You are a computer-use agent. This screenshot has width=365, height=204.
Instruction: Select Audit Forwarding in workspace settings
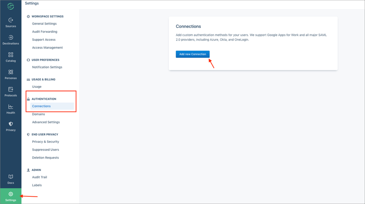45,32
